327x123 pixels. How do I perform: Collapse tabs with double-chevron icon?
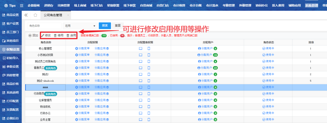(26, 15)
